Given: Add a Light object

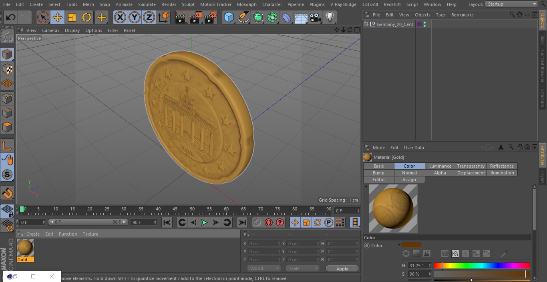Looking at the screenshot, I should pyautogui.click(x=330, y=17).
